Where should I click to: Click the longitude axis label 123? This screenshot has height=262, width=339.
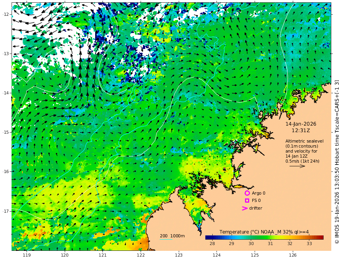(x=179, y=255)
